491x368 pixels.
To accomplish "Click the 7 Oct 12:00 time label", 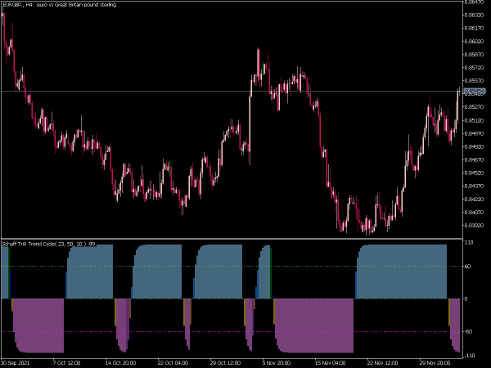I will coord(66,362).
